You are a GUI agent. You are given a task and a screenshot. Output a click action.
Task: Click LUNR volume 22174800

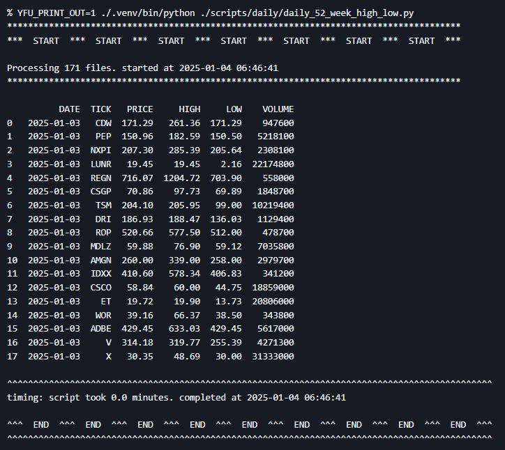pos(273,164)
